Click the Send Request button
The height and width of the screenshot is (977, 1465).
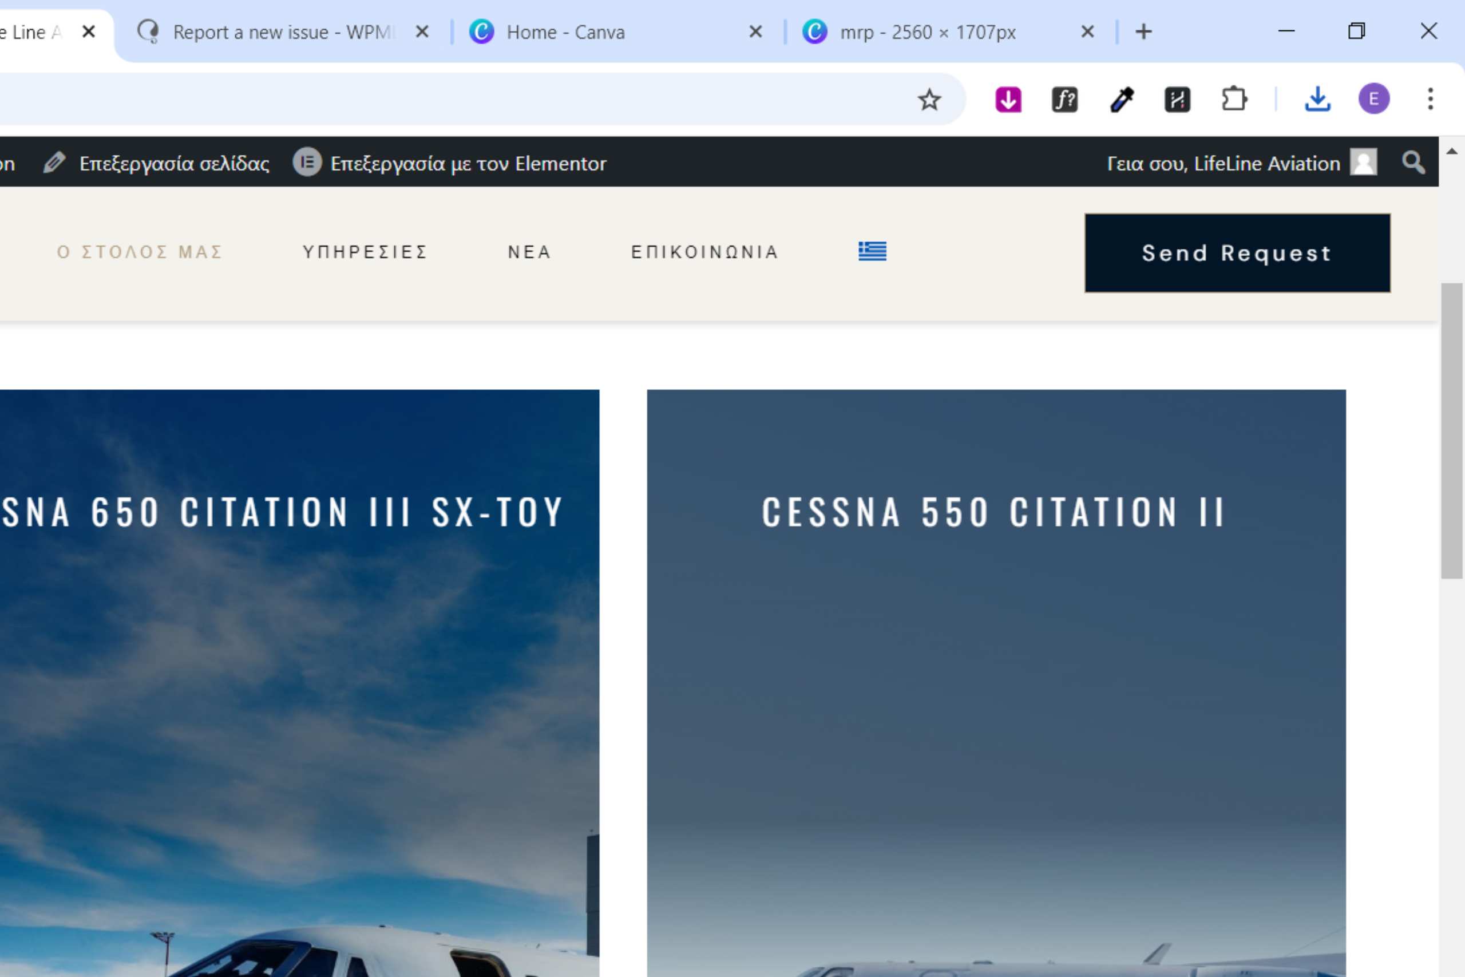[x=1237, y=253]
